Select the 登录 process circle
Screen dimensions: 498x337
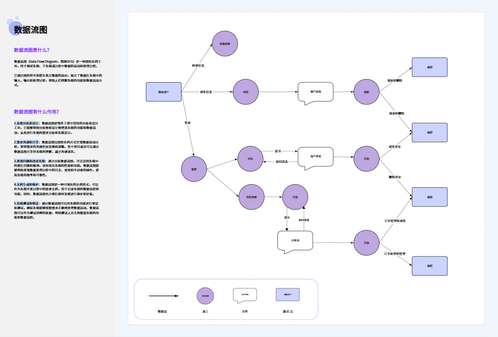point(194,169)
